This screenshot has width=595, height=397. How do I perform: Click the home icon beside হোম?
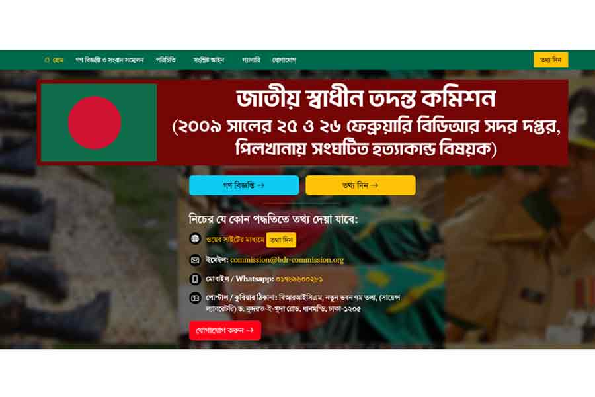coord(47,60)
